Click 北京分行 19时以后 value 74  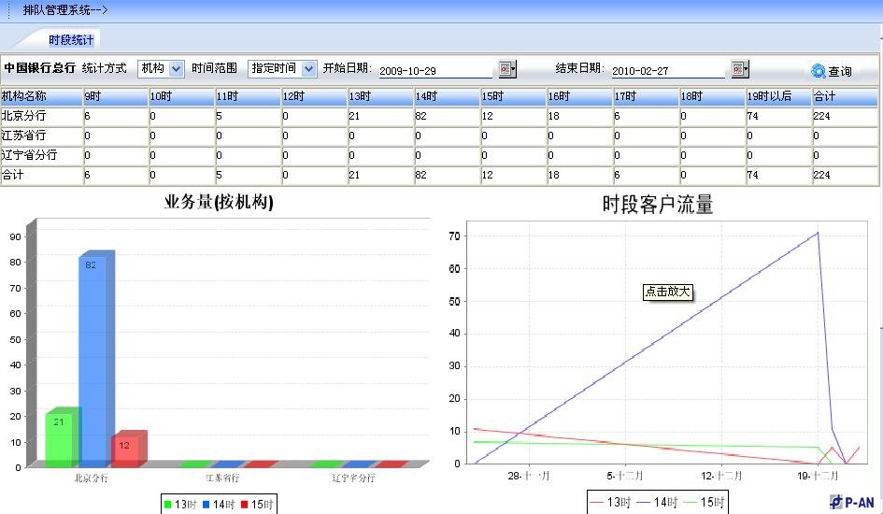click(753, 116)
